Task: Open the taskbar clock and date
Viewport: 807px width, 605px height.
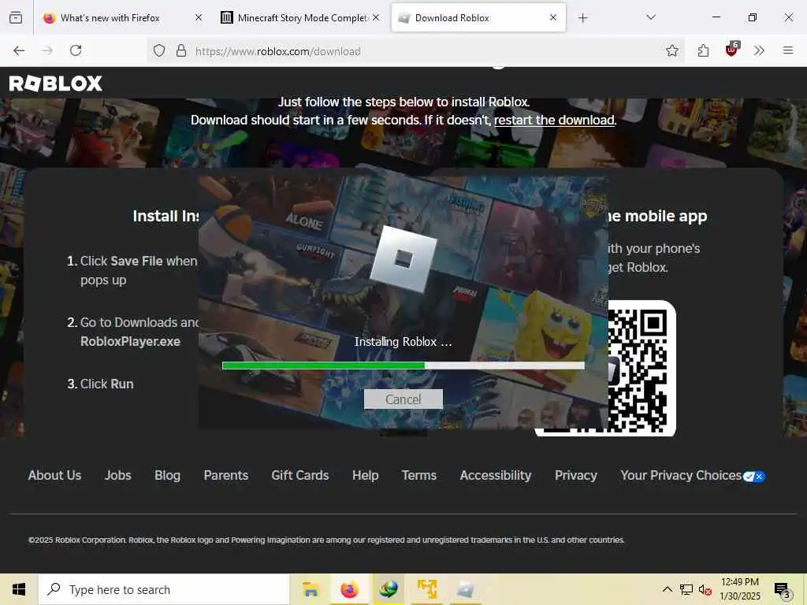Action: point(739,589)
